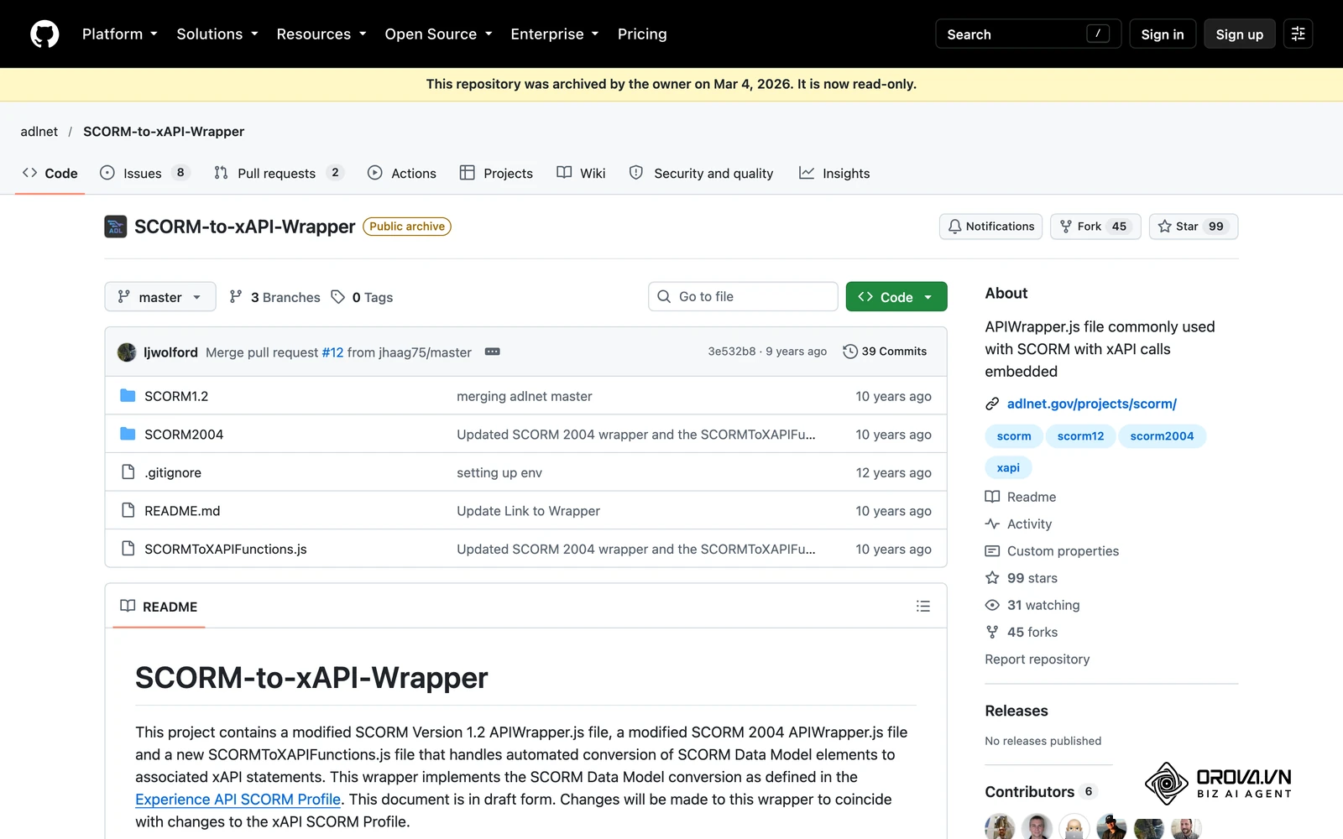Click the tag icon beside 0 Tags
This screenshot has height=839, width=1343.
(x=338, y=297)
